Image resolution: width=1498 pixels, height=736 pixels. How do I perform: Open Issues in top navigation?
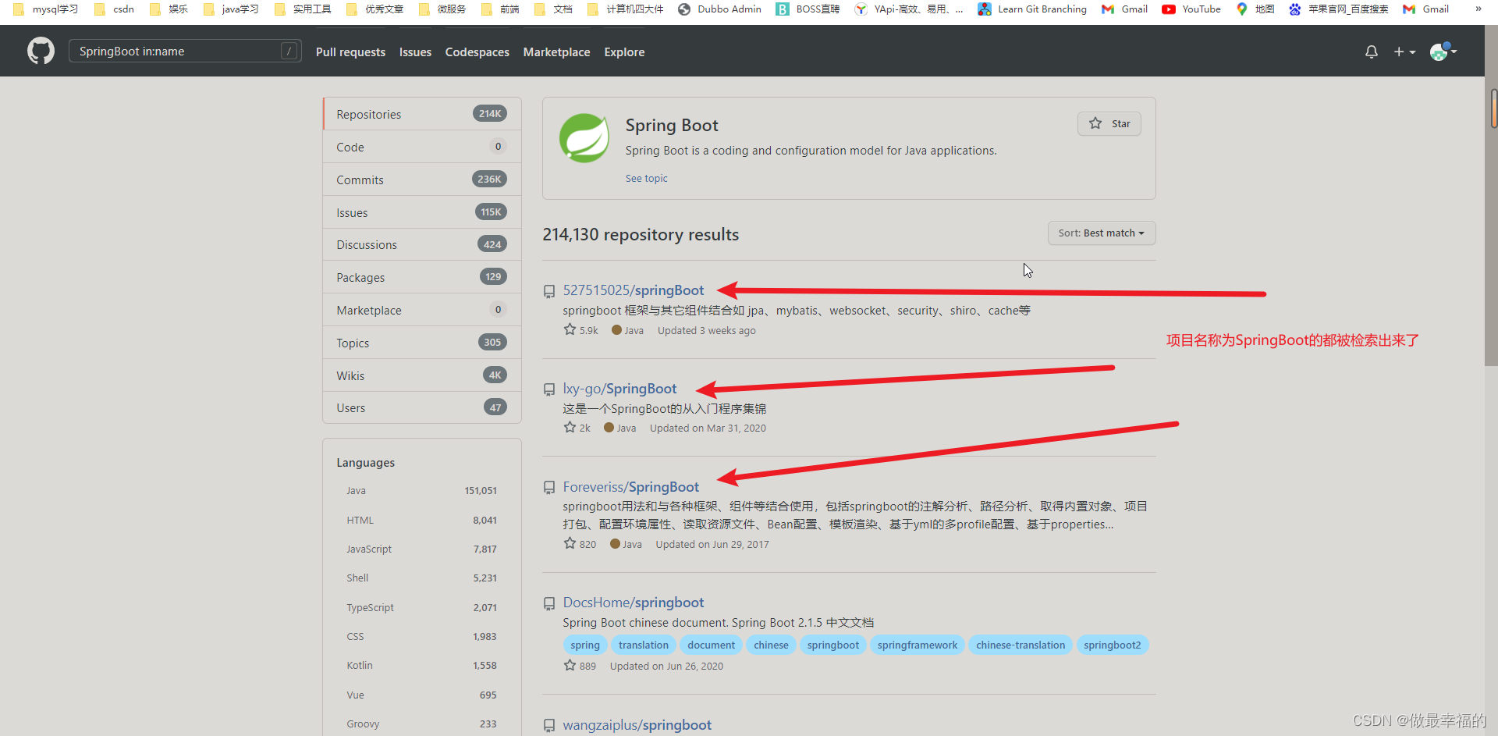[x=415, y=52]
